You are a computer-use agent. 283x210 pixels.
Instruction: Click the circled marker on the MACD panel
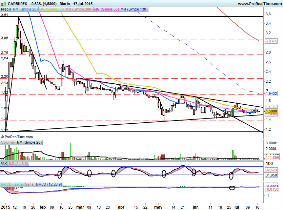tap(232, 188)
